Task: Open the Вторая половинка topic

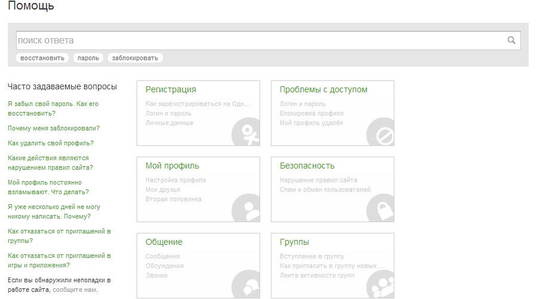Action: tap(174, 199)
